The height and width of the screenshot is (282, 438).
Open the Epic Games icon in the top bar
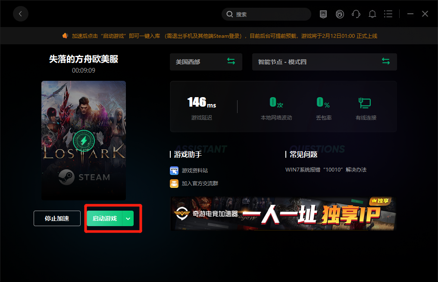(323, 14)
